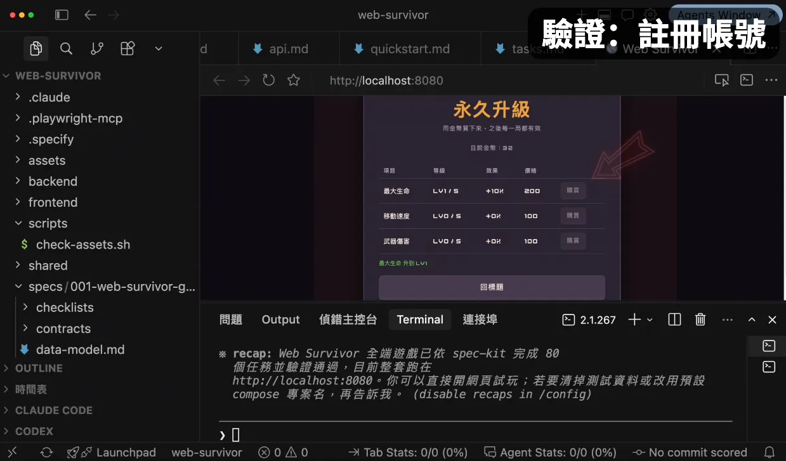Expand the contracts folder
Image resolution: width=786 pixels, height=461 pixels.
(100, 328)
